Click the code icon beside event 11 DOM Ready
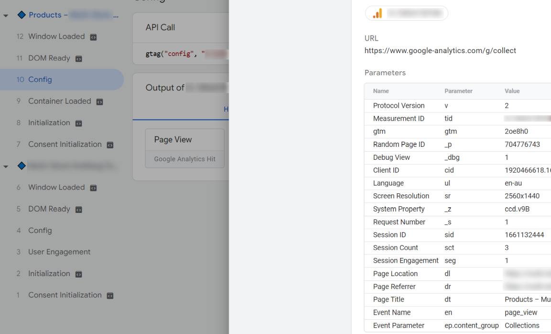Screen dimensions: 551x334 [x=79, y=59]
